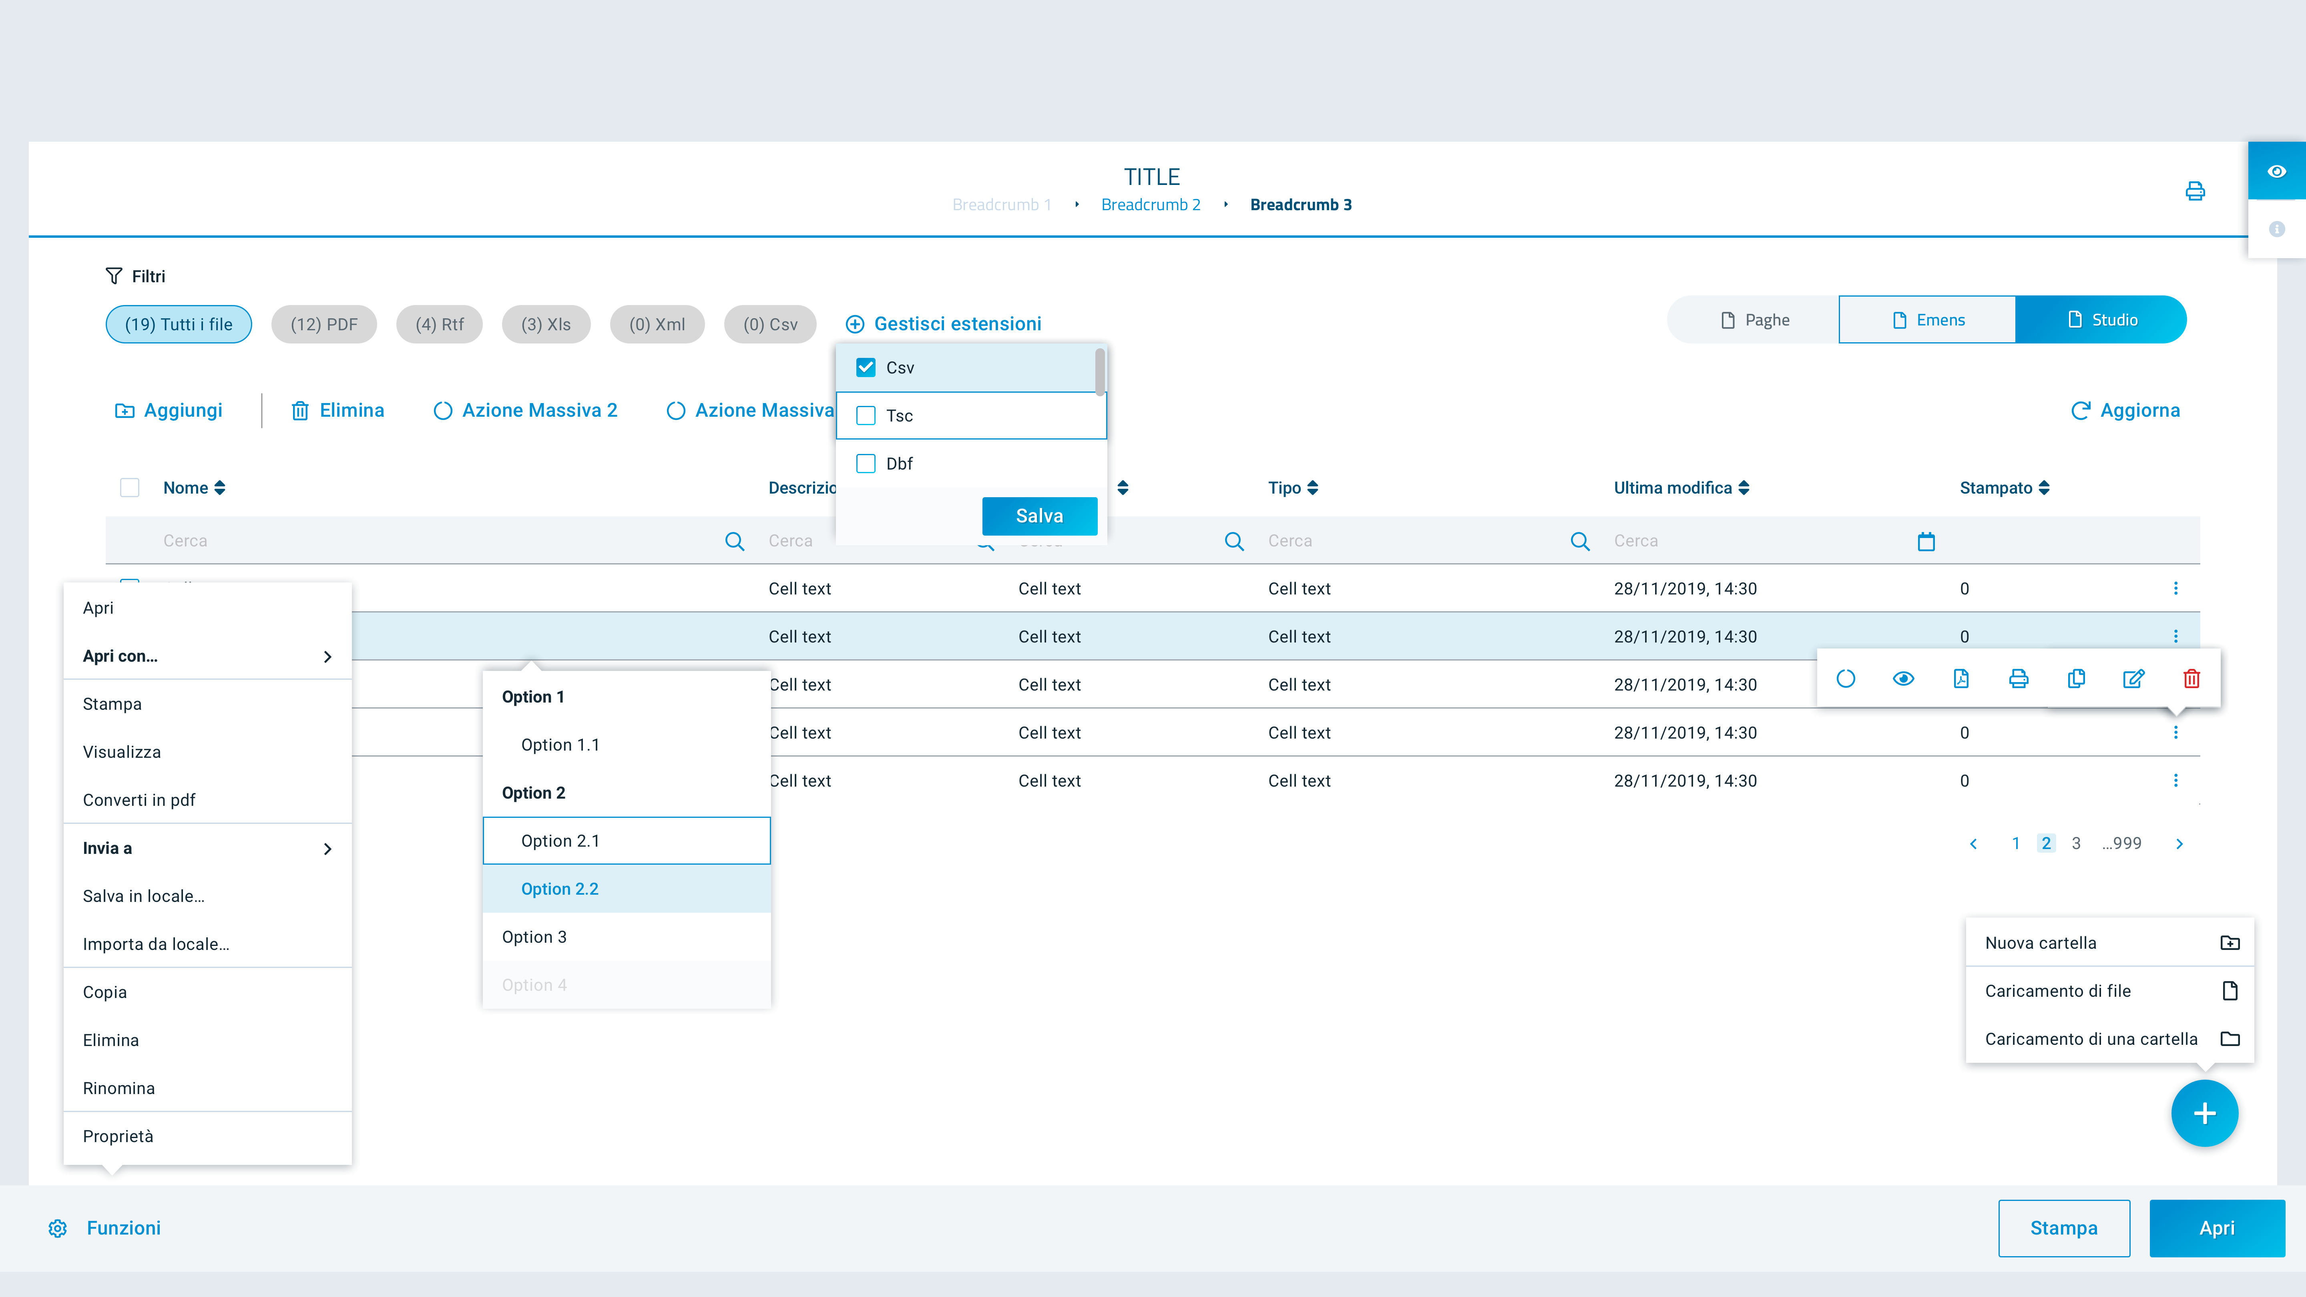Image resolution: width=2306 pixels, height=1297 pixels.
Task: Click the sort arrows left of Tipo column
Action: pos(1123,488)
